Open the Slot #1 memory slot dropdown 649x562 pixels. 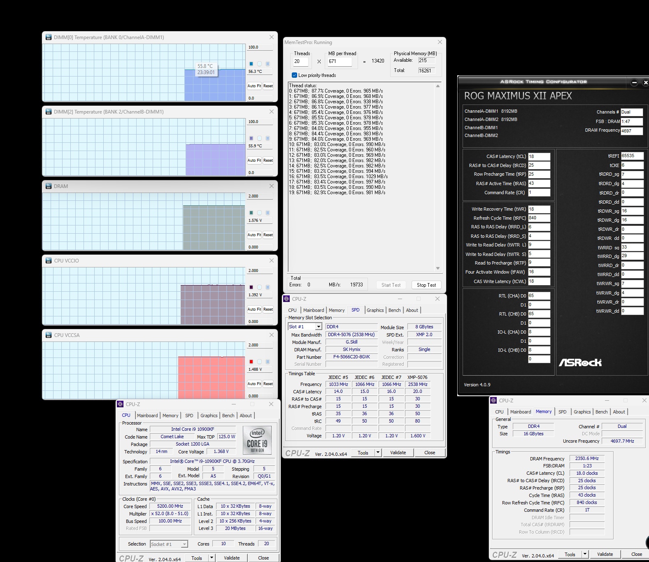point(319,327)
